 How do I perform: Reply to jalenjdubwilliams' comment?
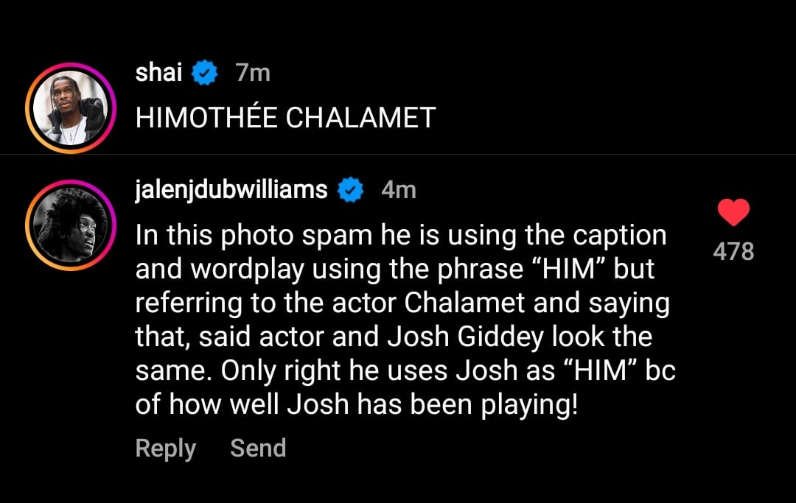pyautogui.click(x=165, y=448)
